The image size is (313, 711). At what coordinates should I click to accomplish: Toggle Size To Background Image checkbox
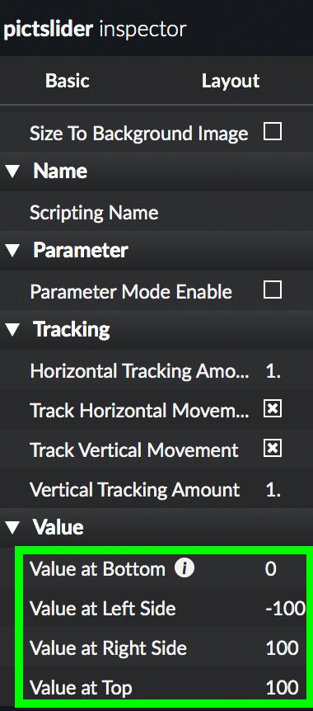point(273,133)
